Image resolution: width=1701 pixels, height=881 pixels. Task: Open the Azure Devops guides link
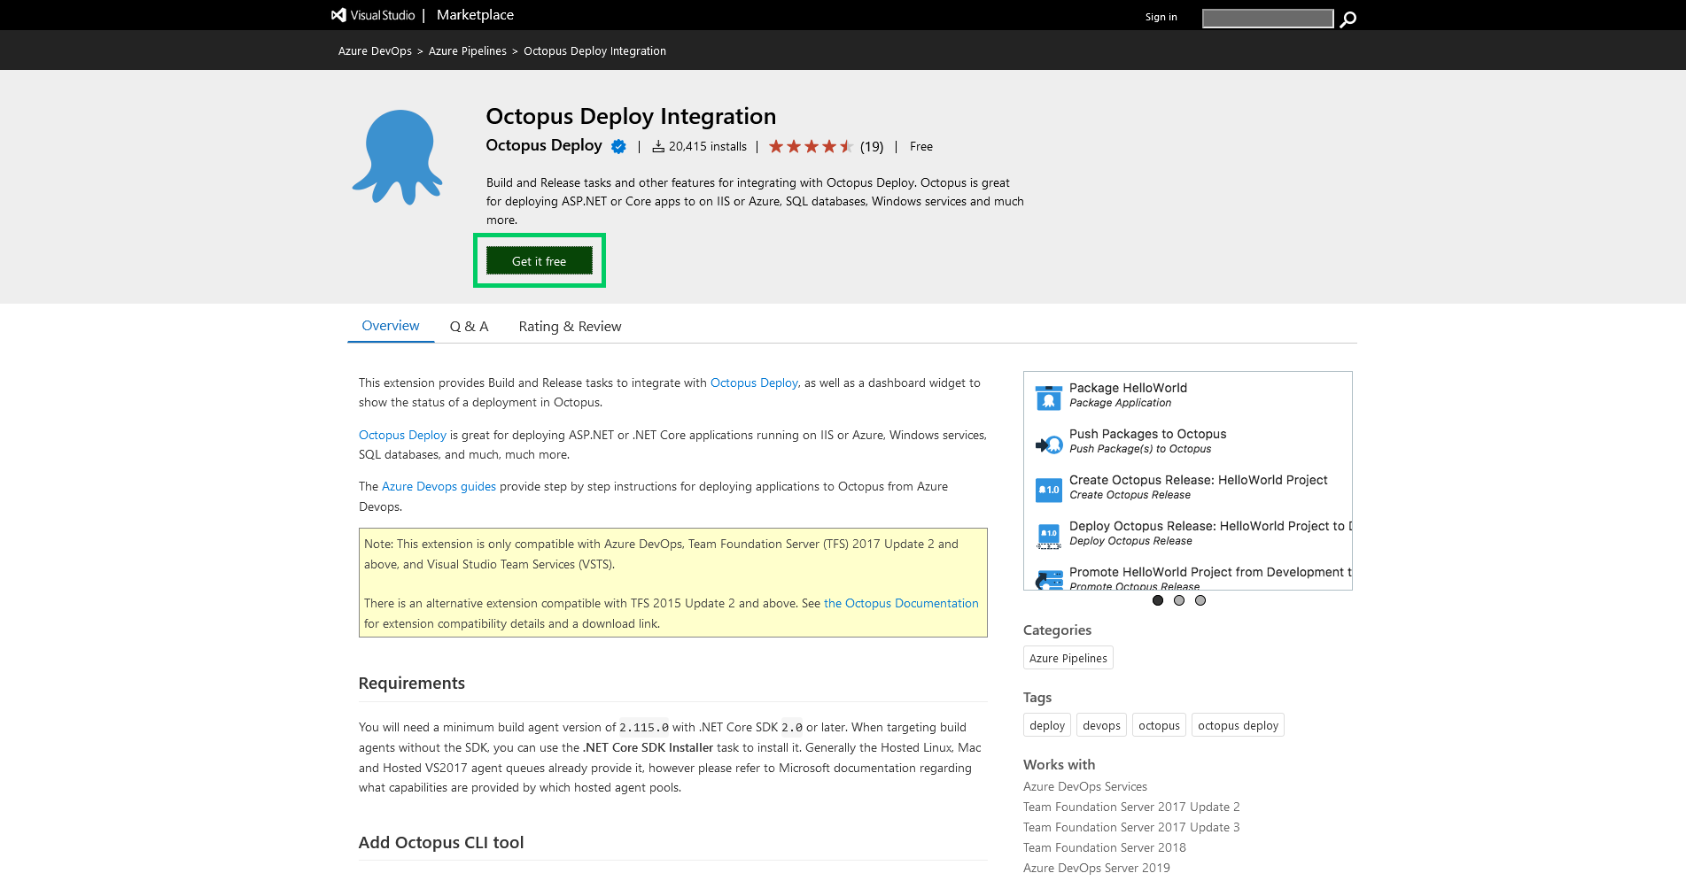[x=439, y=487]
